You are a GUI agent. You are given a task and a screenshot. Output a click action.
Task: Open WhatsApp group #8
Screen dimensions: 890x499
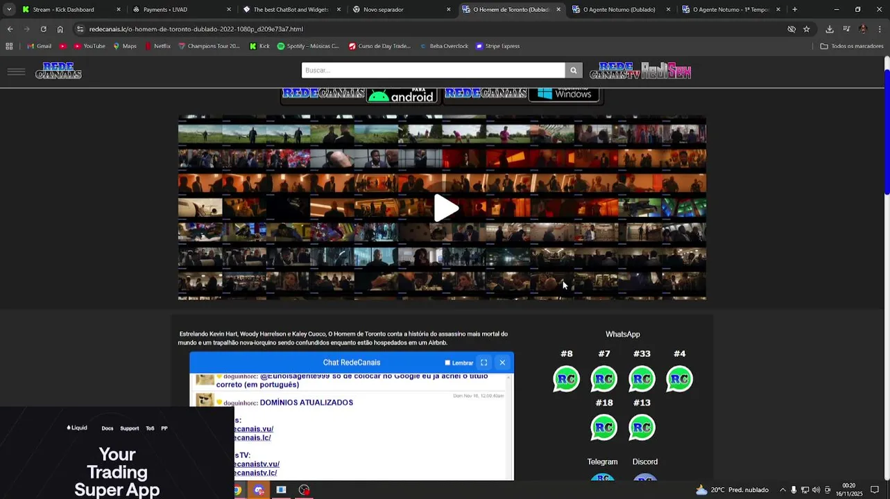(566, 379)
